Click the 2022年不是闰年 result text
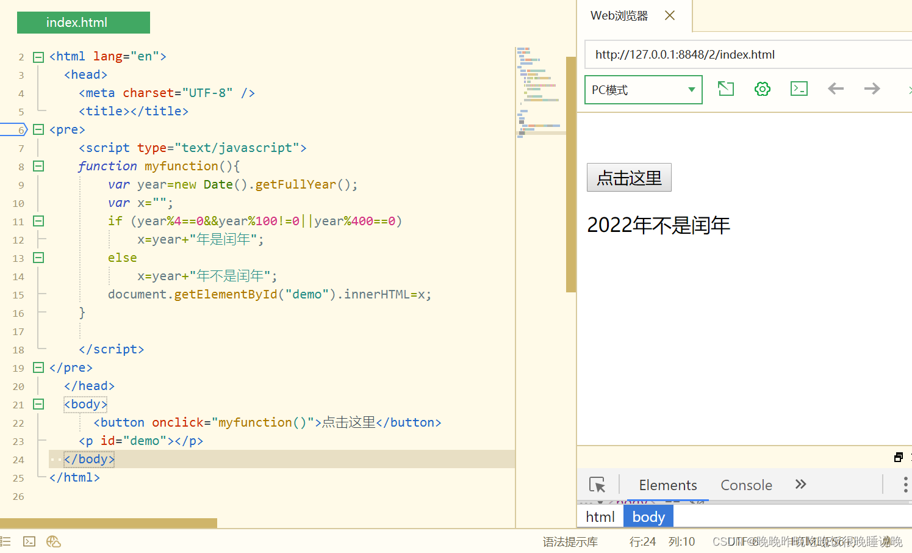912x553 pixels. coord(659,225)
